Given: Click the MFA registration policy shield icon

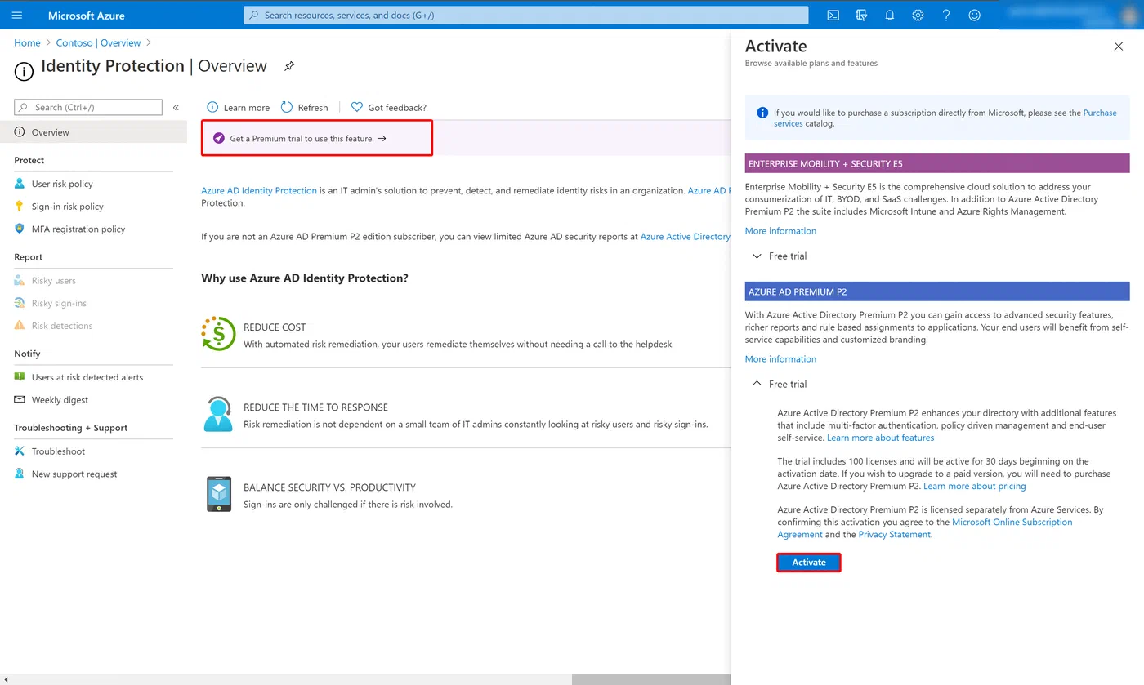Looking at the screenshot, I should click(x=20, y=229).
